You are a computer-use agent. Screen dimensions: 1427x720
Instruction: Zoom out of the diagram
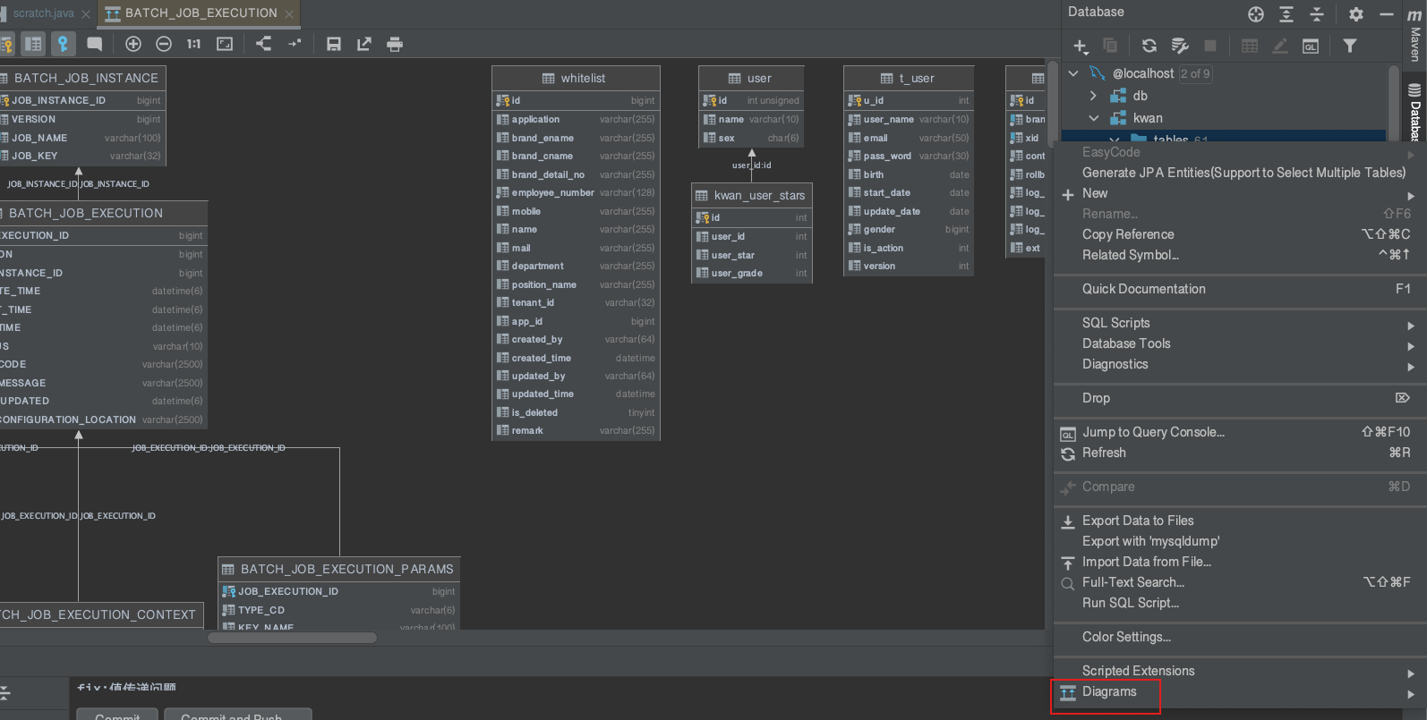[164, 44]
